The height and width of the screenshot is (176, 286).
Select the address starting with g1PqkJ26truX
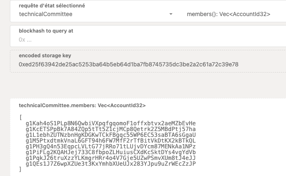pyautogui.click(x=110, y=158)
